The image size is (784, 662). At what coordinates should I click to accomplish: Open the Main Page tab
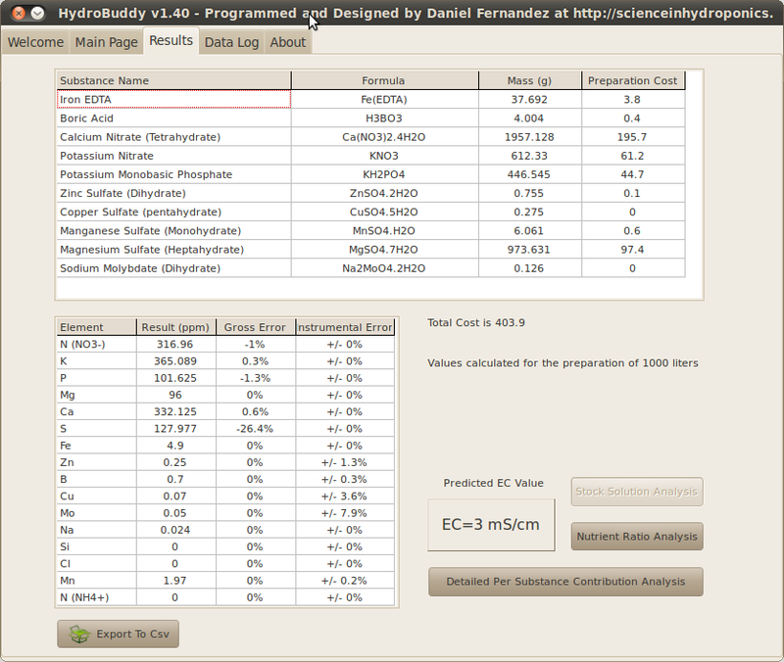(x=106, y=42)
